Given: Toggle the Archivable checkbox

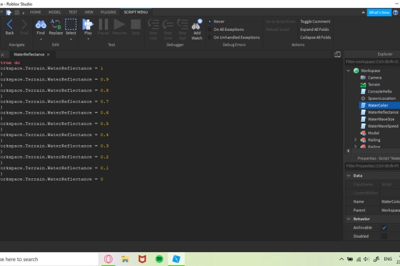Looking at the screenshot, I should [x=384, y=227].
